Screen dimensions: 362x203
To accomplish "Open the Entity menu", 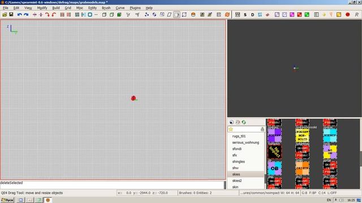I will 92,8.
